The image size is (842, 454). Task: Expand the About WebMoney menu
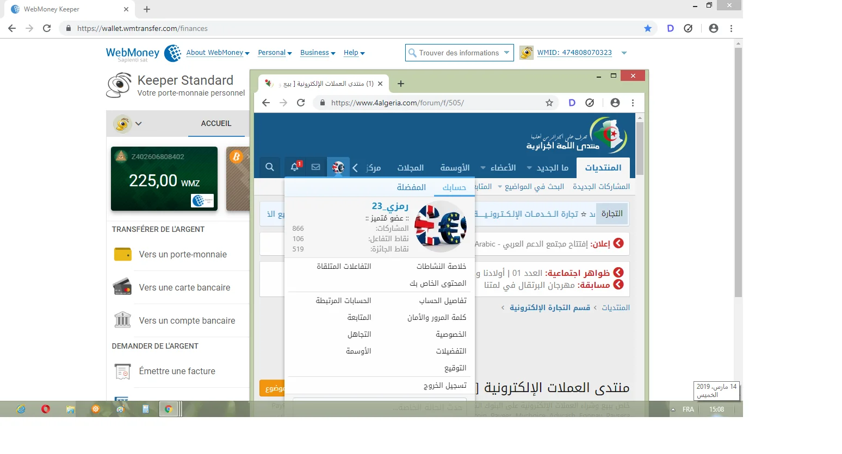point(218,53)
